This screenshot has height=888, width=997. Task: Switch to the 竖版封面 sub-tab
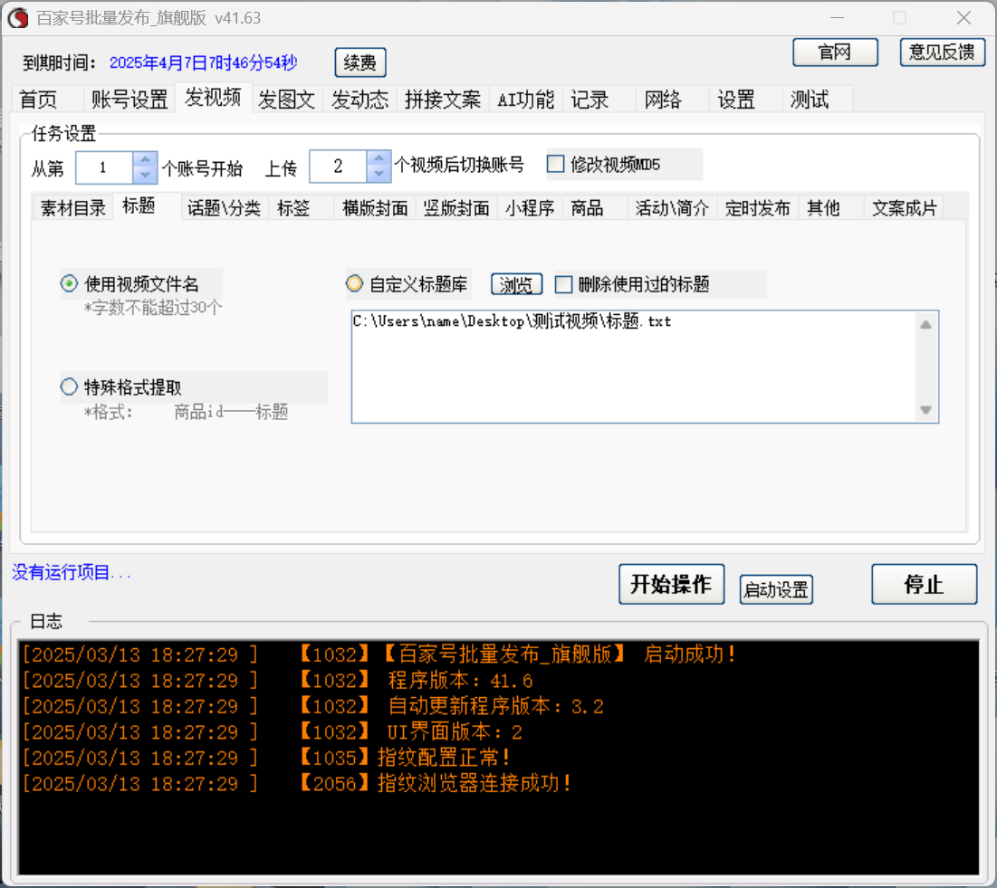click(x=456, y=208)
